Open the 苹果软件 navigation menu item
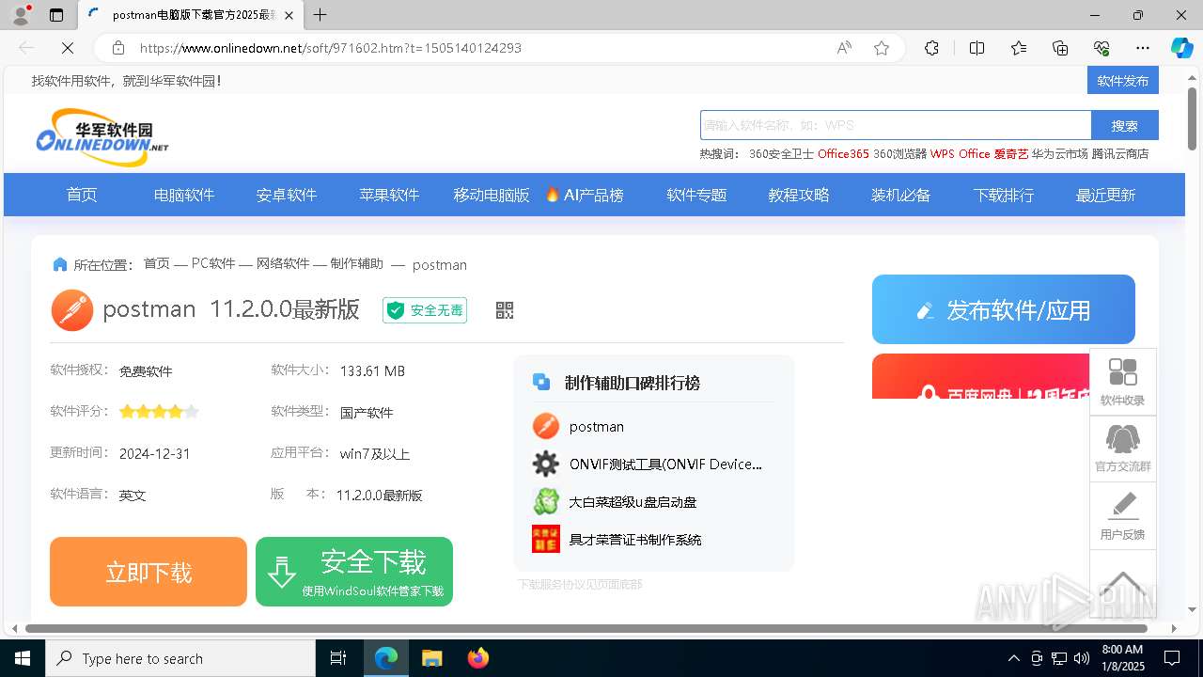1203x677 pixels. click(x=389, y=195)
